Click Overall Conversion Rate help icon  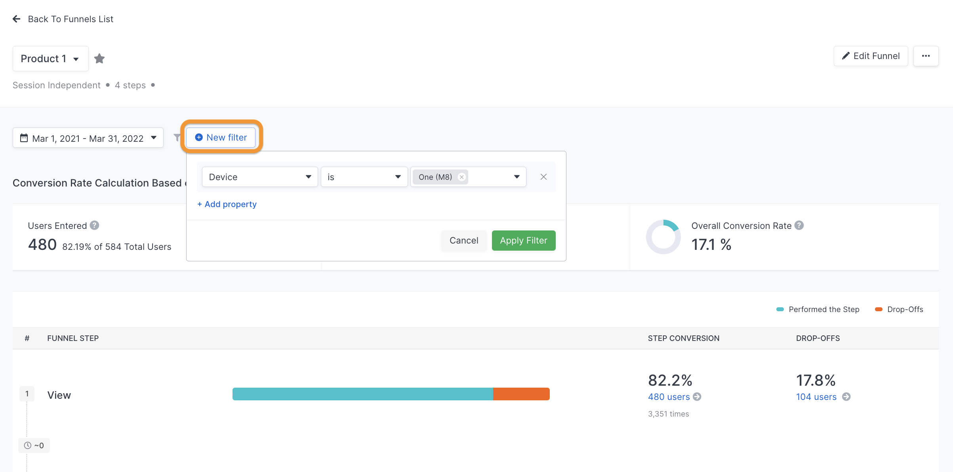pyautogui.click(x=799, y=225)
